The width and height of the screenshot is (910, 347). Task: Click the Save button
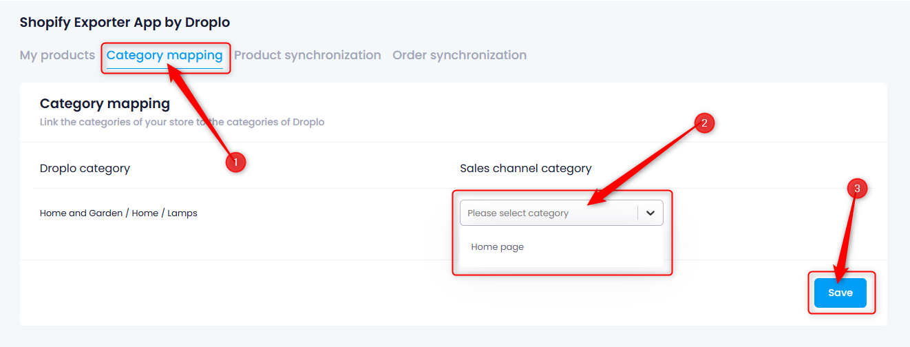click(840, 293)
